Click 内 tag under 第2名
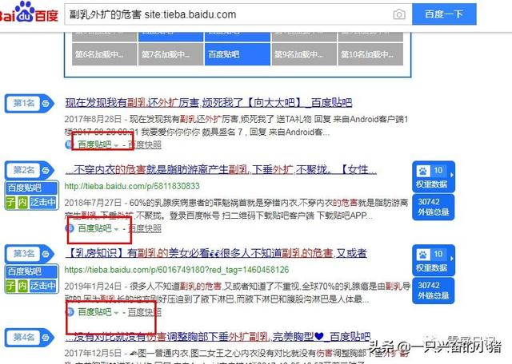512x364 pixels. 22,202
